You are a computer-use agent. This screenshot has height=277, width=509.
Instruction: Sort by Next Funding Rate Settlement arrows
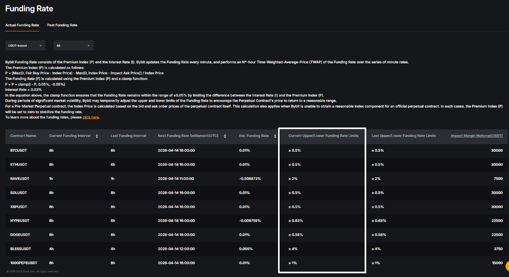[x=225, y=136]
